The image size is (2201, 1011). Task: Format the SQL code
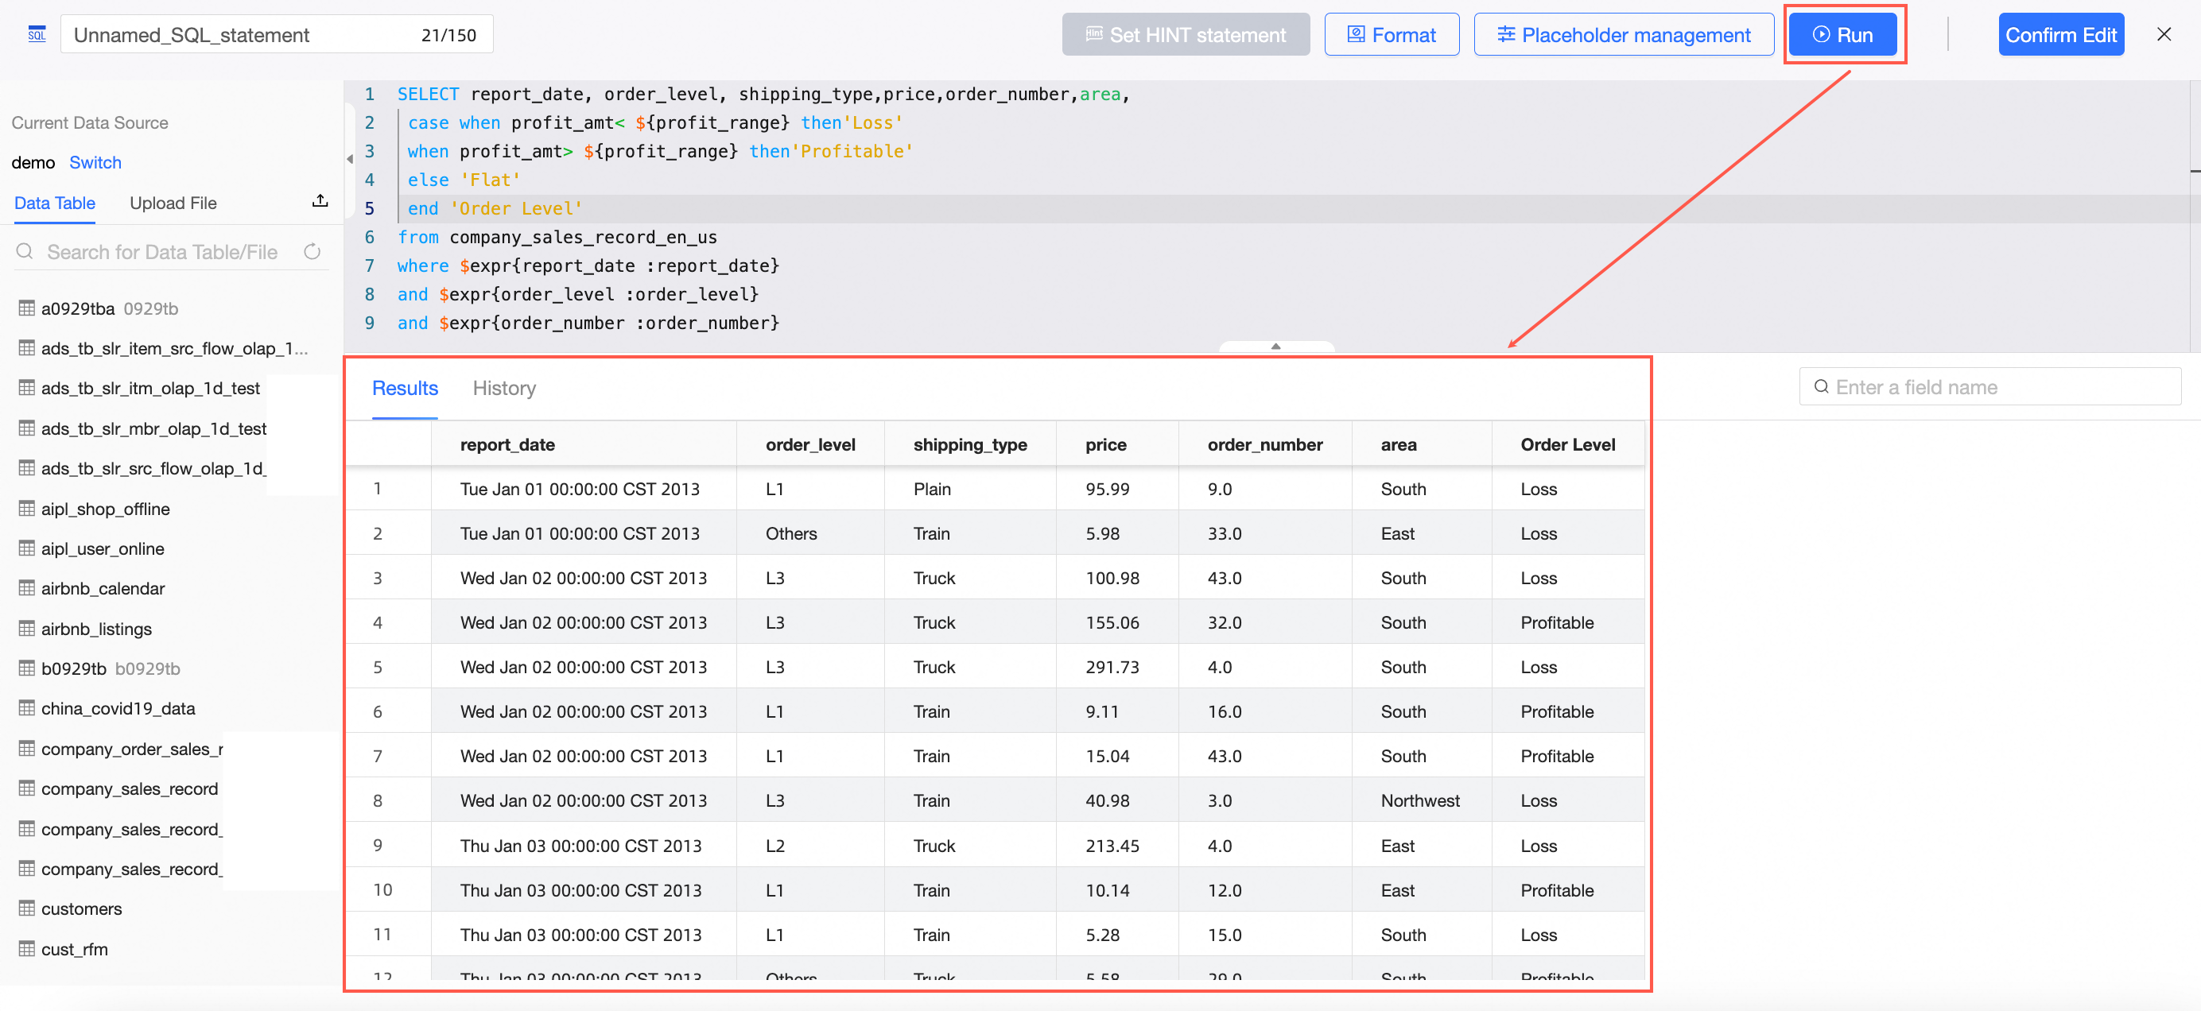(1391, 34)
